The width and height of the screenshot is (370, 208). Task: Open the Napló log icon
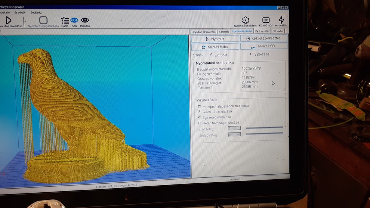(65, 20)
